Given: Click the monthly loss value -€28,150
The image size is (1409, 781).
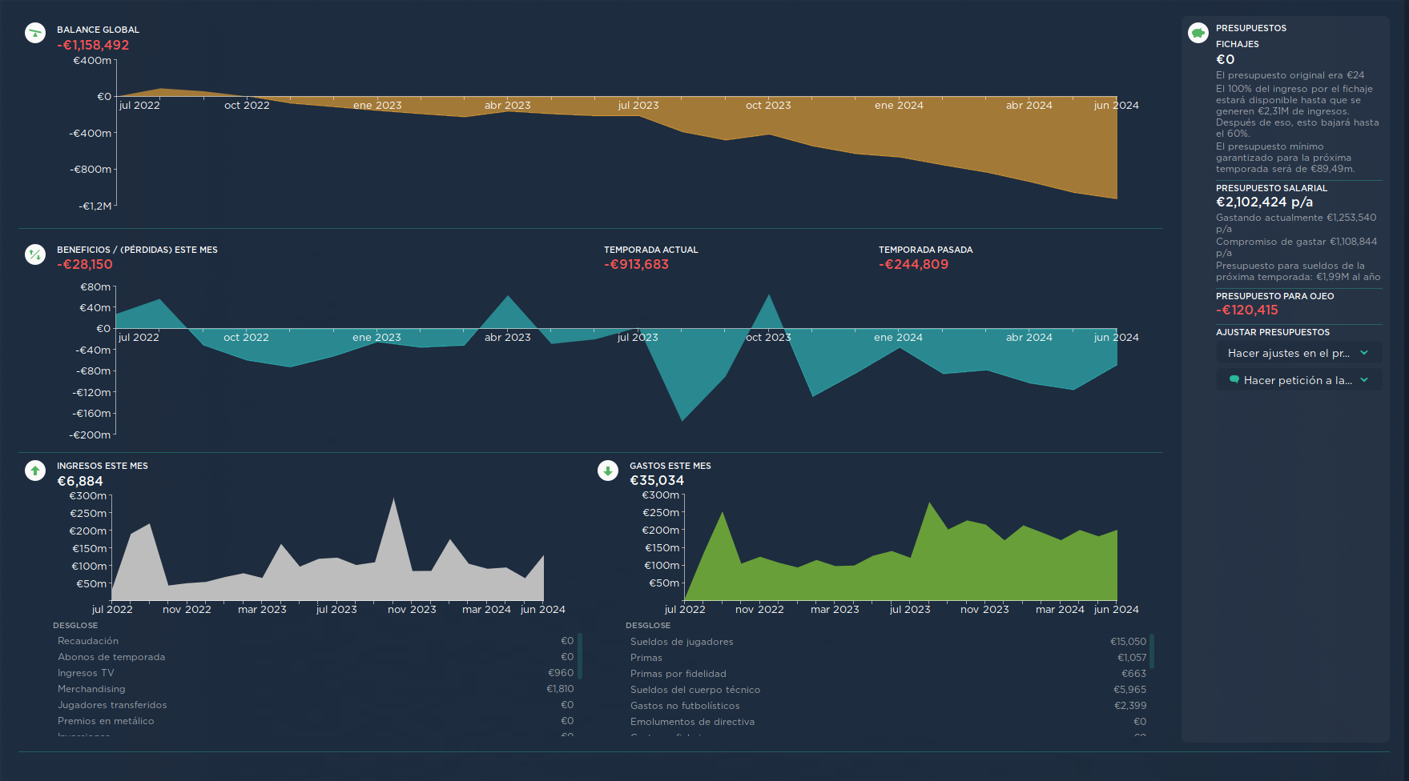Looking at the screenshot, I should pos(85,264).
